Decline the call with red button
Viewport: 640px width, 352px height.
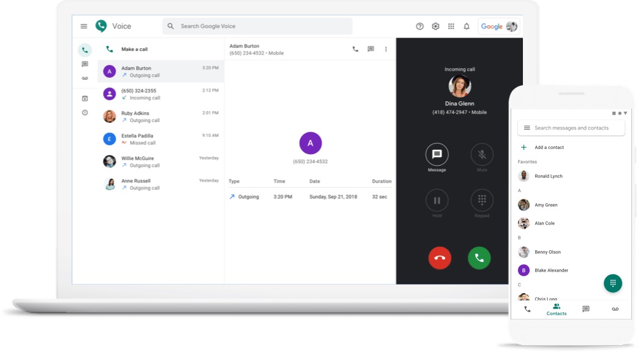point(440,258)
